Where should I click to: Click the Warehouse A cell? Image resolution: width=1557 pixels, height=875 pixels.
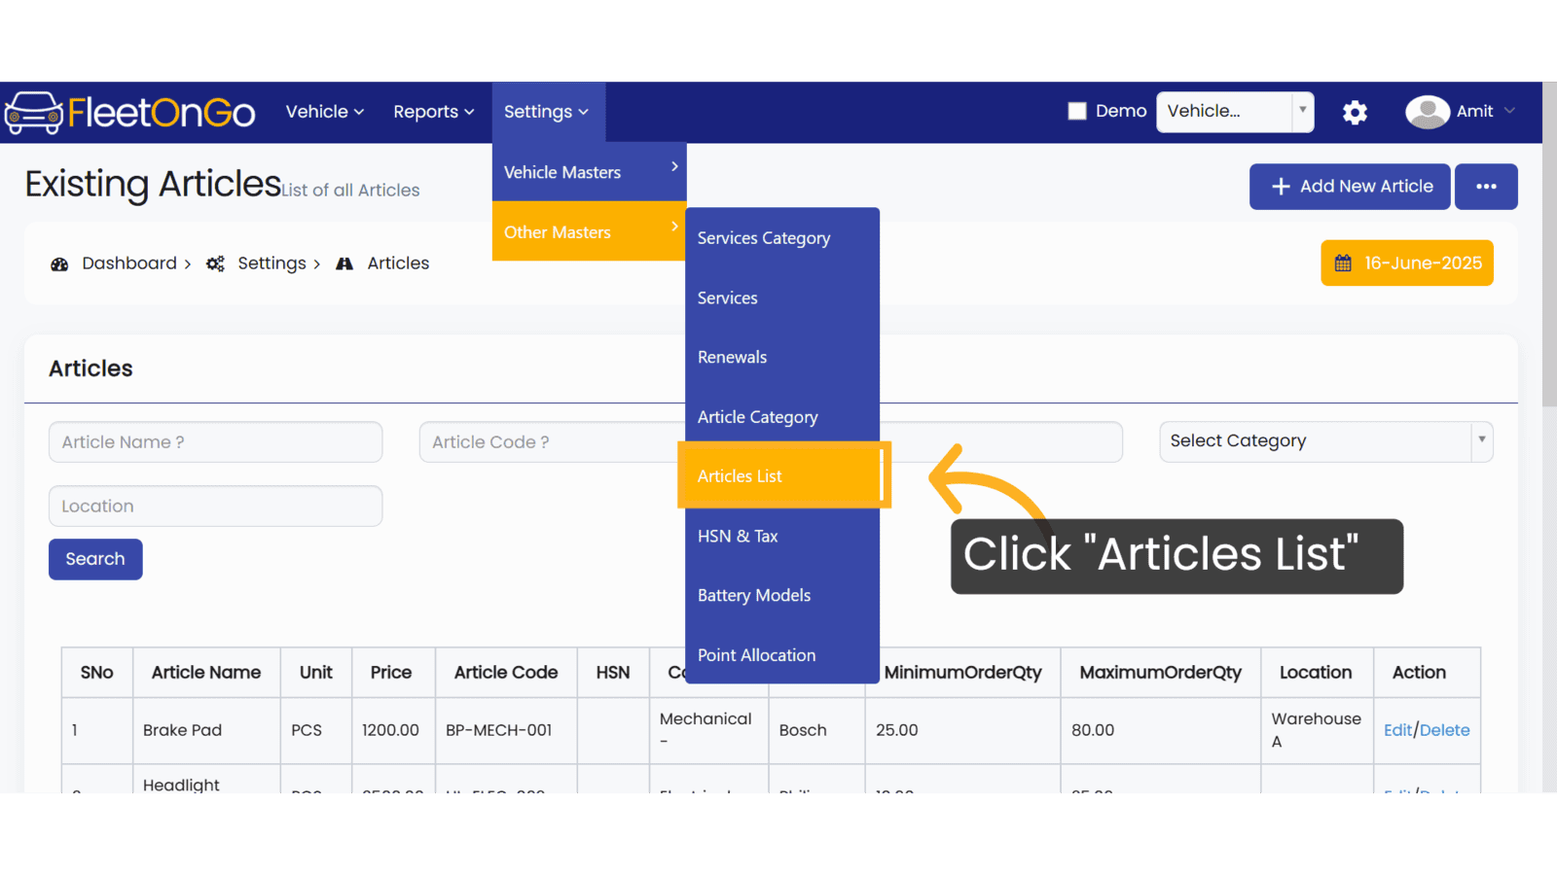pyautogui.click(x=1316, y=730)
